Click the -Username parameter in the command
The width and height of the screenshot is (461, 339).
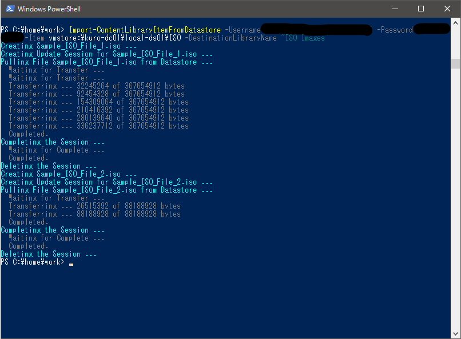(x=243, y=30)
